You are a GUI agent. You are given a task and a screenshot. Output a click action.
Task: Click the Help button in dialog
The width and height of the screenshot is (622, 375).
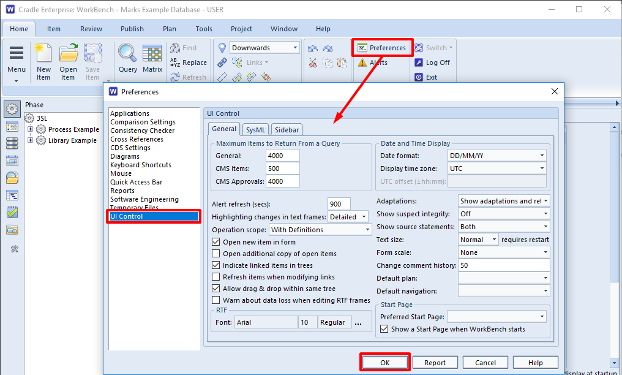[536, 362]
